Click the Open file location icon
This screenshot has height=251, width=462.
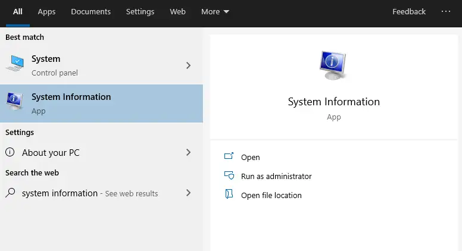(229, 194)
